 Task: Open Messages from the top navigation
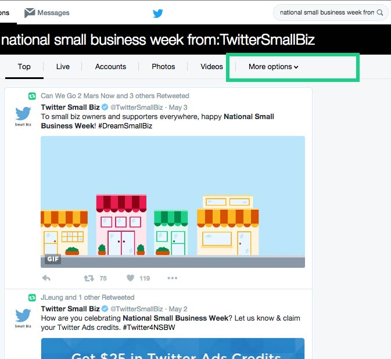(x=47, y=13)
